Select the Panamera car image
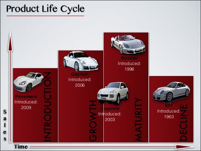This screenshot has width=201, height=151. tap(28, 82)
